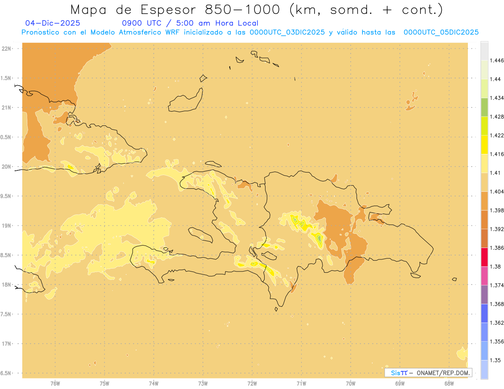Click the bright yellow swatch between 1.416 and 1.422
This screenshot has width=504, height=389.
pyautogui.click(x=484, y=145)
